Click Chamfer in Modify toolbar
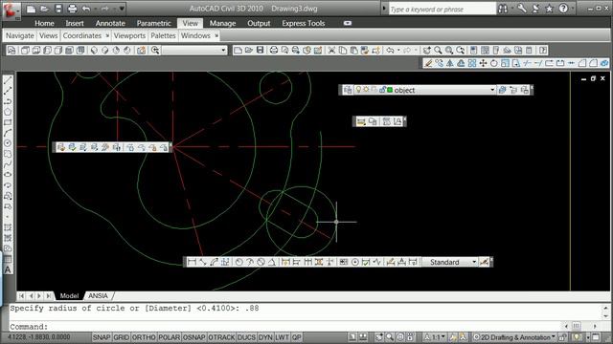 (x=582, y=63)
